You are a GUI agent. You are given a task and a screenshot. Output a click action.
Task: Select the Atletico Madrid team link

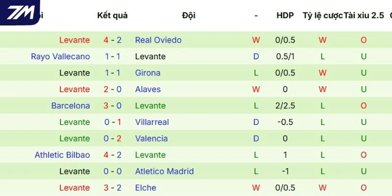click(x=164, y=171)
